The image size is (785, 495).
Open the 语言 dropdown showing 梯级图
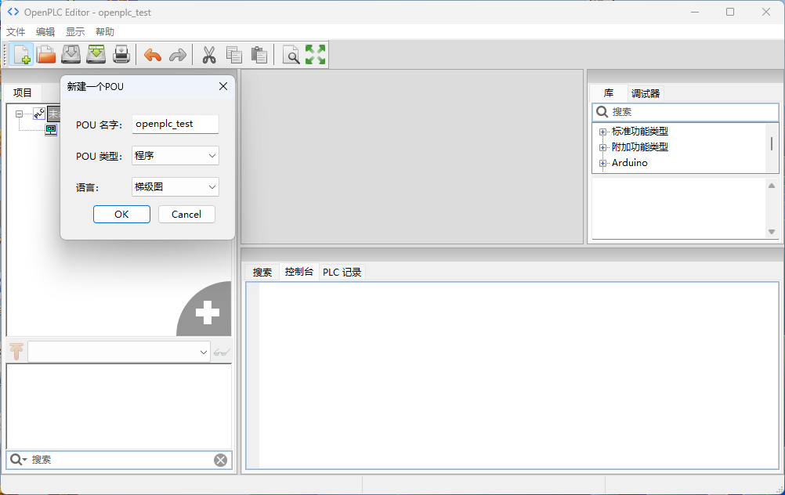pos(175,187)
